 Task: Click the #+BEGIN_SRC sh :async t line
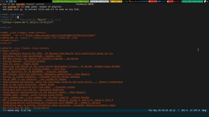point(39,38)
